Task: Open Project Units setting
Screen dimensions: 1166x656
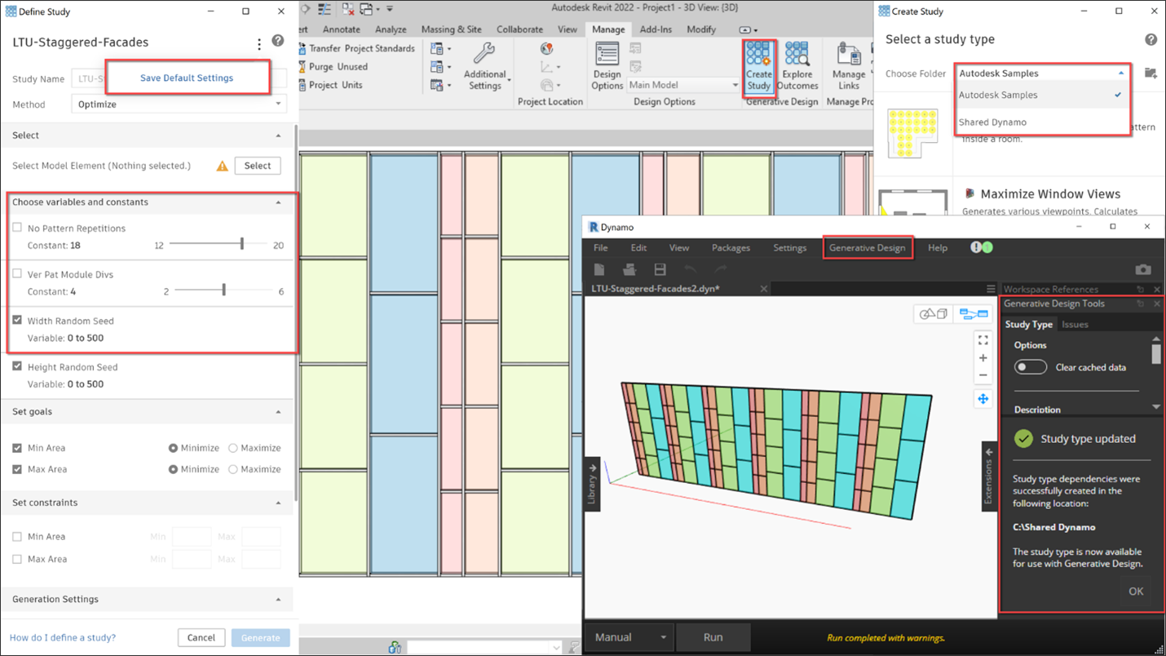Action: point(330,85)
